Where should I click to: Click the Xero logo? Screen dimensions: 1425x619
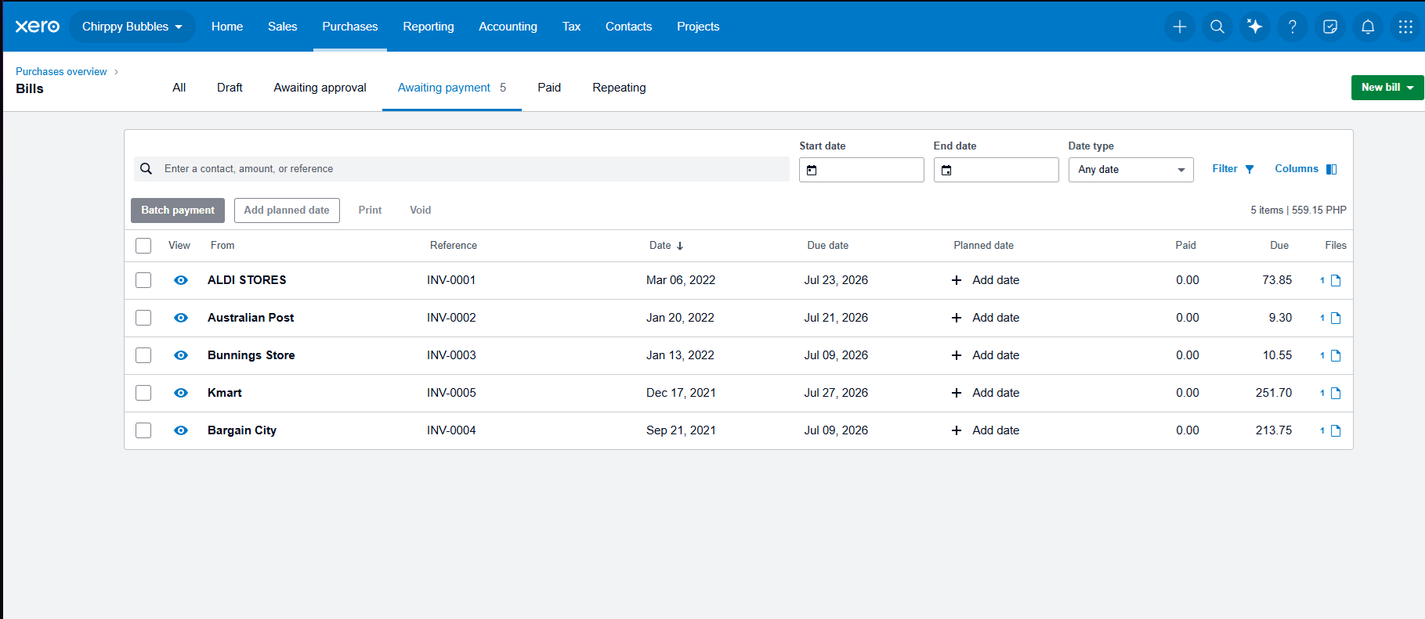(x=38, y=27)
